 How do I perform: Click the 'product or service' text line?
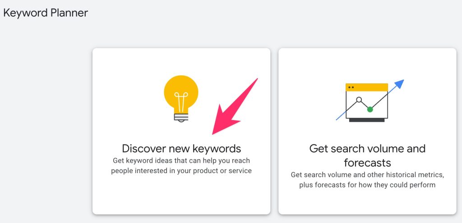point(181,171)
